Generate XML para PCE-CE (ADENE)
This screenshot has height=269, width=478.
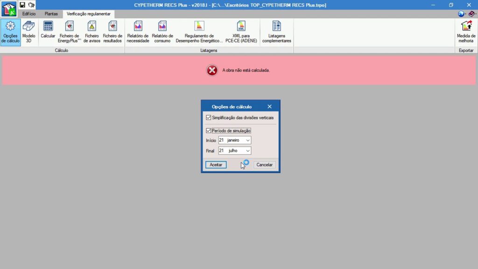pyautogui.click(x=241, y=31)
